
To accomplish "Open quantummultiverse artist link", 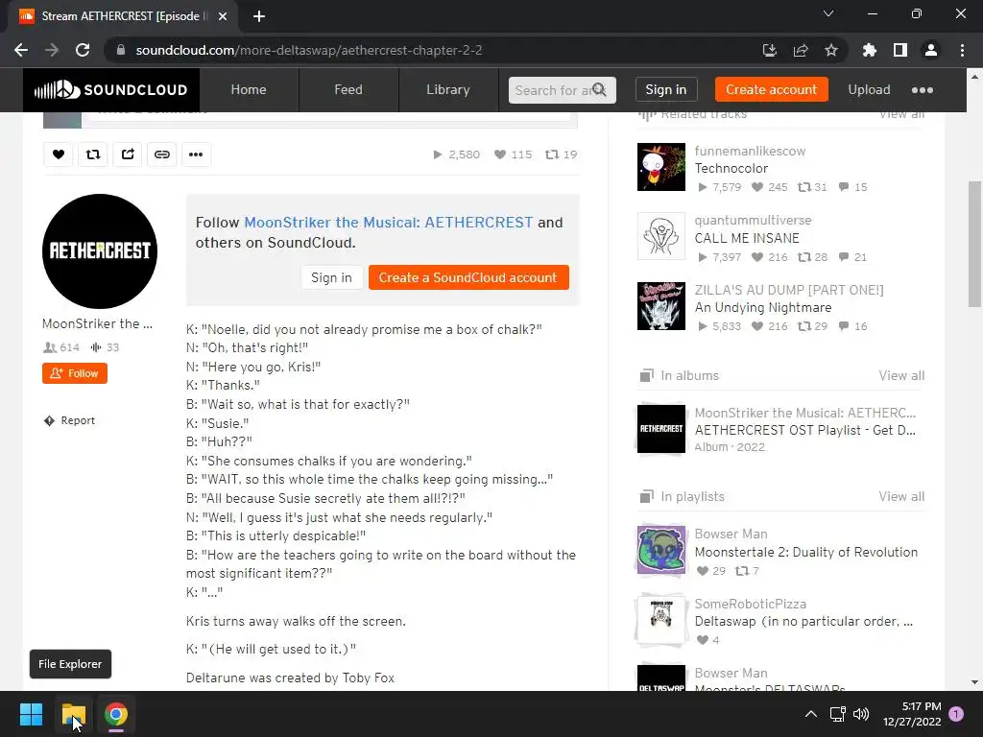I will [753, 221].
